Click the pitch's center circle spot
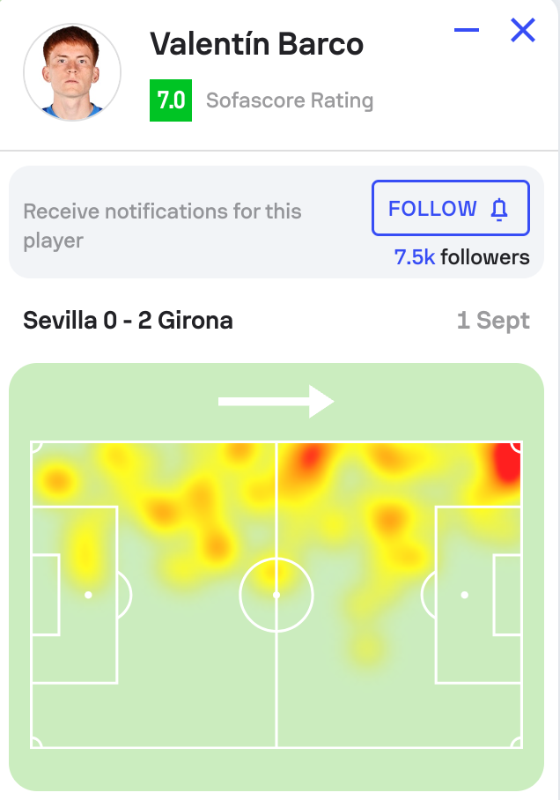 tap(276, 596)
